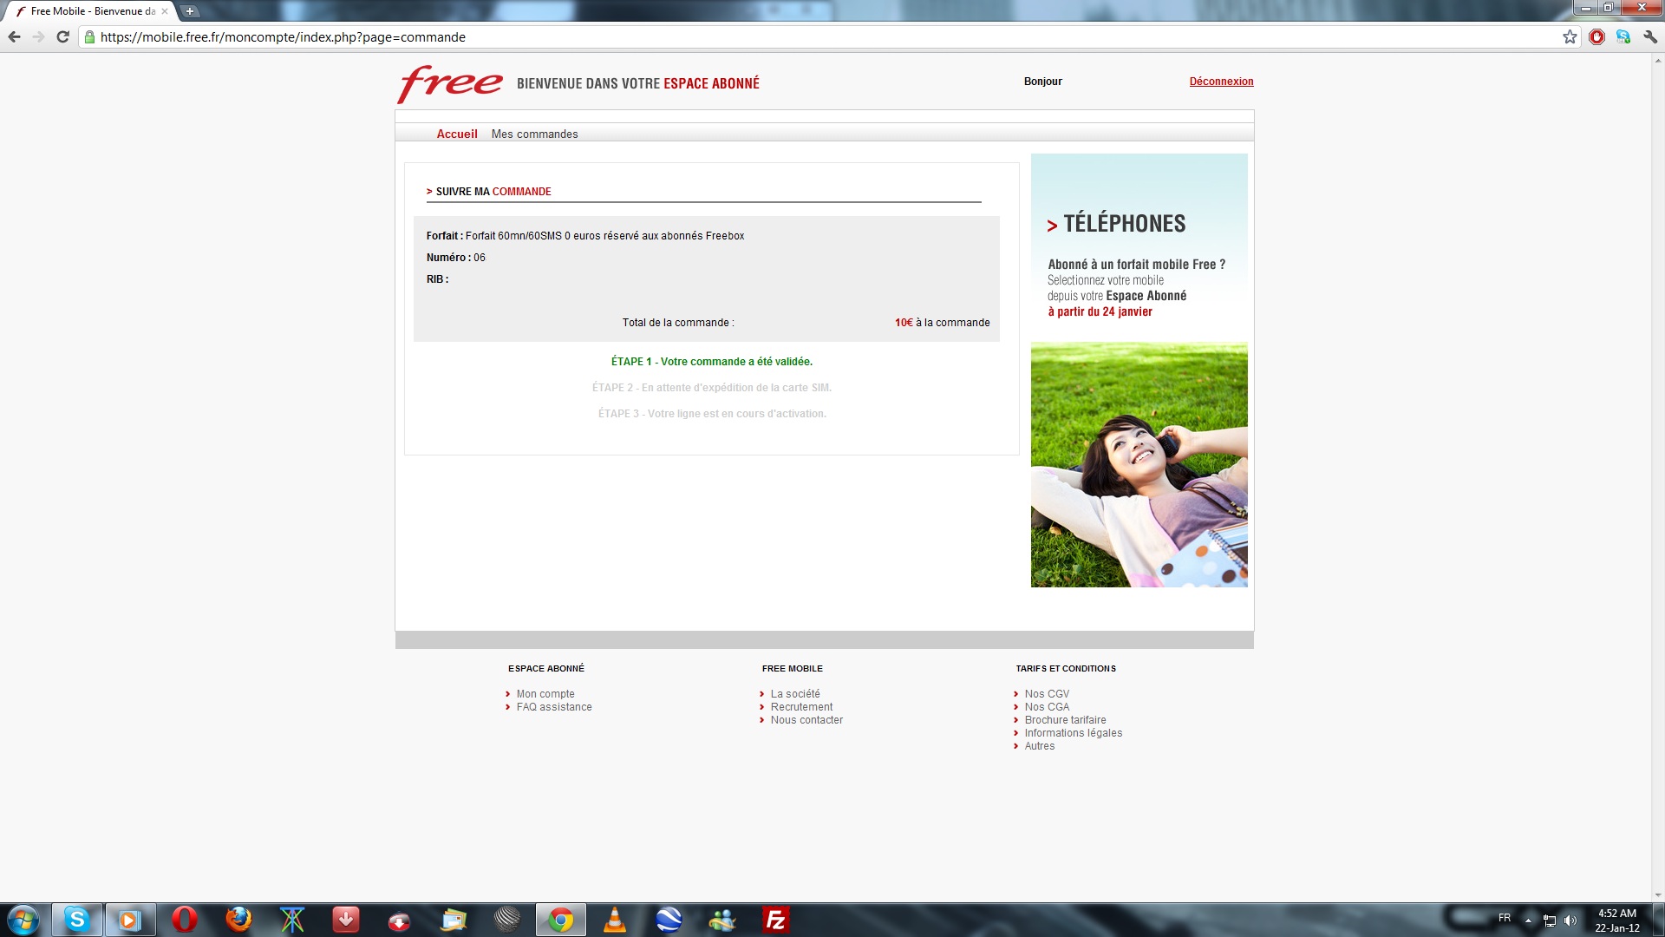The width and height of the screenshot is (1665, 937).
Task: Open a new browser tab
Action: click(190, 11)
